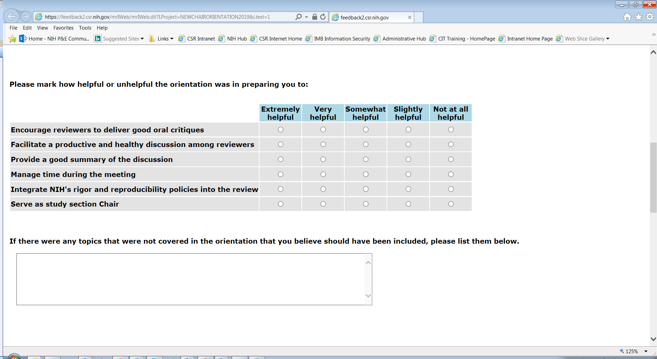Select Slightly helpful for Facilitate discussion row
The width and height of the screenshot is (657, 359).
(408, 144)
